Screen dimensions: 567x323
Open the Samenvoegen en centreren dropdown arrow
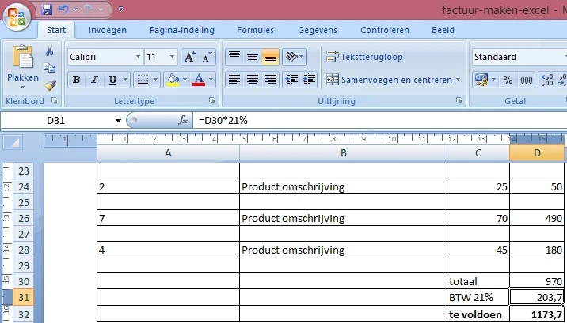pyautogui.click(x=459, y=80)
